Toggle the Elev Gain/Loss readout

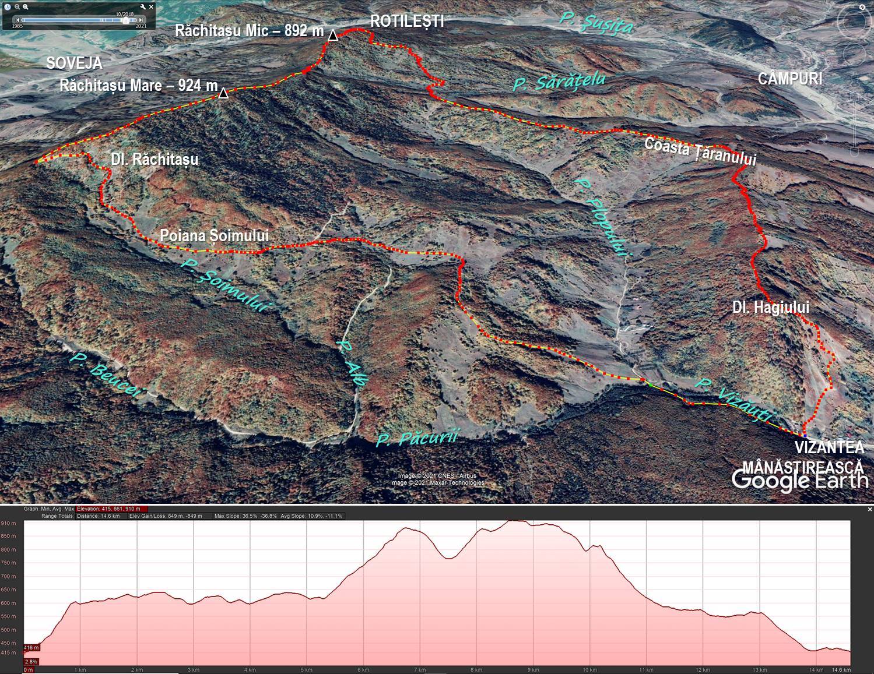pos(165,516)
